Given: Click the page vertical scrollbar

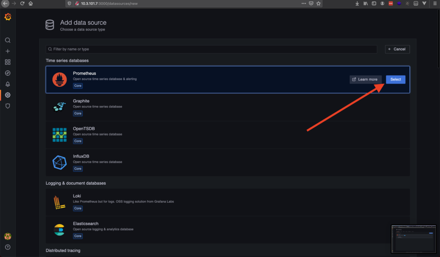Looking at the screenshot, I should click(x=438, y=39).
